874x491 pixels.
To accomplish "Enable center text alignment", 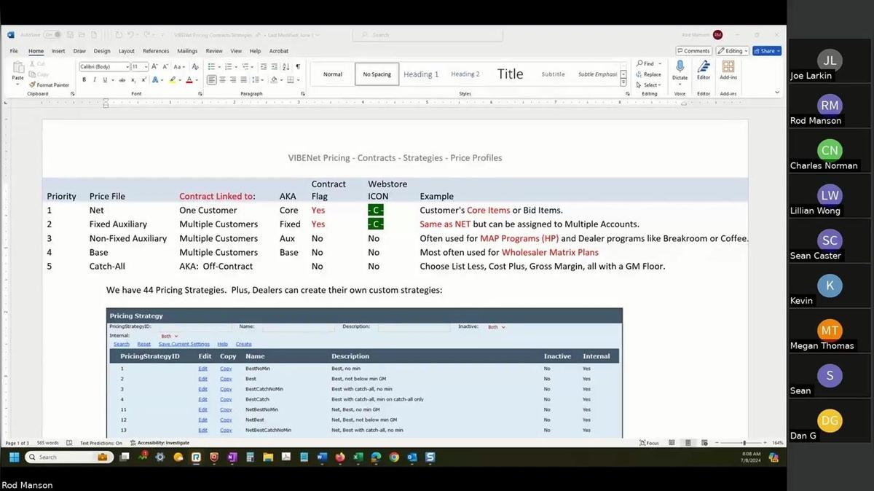I will tap(223, 79).
